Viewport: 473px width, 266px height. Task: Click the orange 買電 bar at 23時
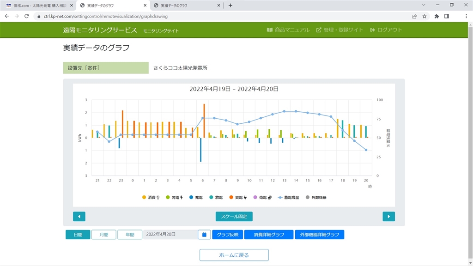click(122, 124)
